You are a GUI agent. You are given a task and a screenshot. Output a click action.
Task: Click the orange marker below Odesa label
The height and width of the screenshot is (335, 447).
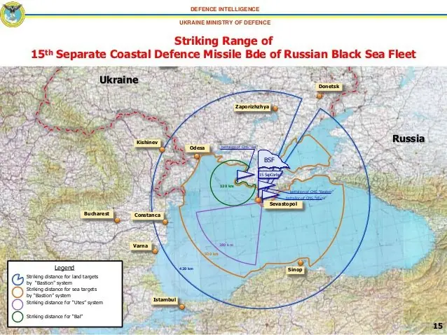coord(197,156)
